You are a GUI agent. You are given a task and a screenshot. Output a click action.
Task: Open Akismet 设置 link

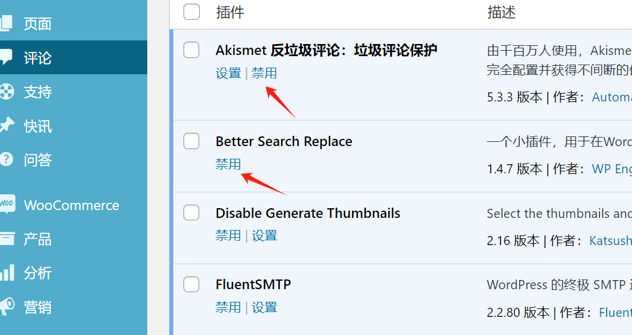click(x=228, y=73)
